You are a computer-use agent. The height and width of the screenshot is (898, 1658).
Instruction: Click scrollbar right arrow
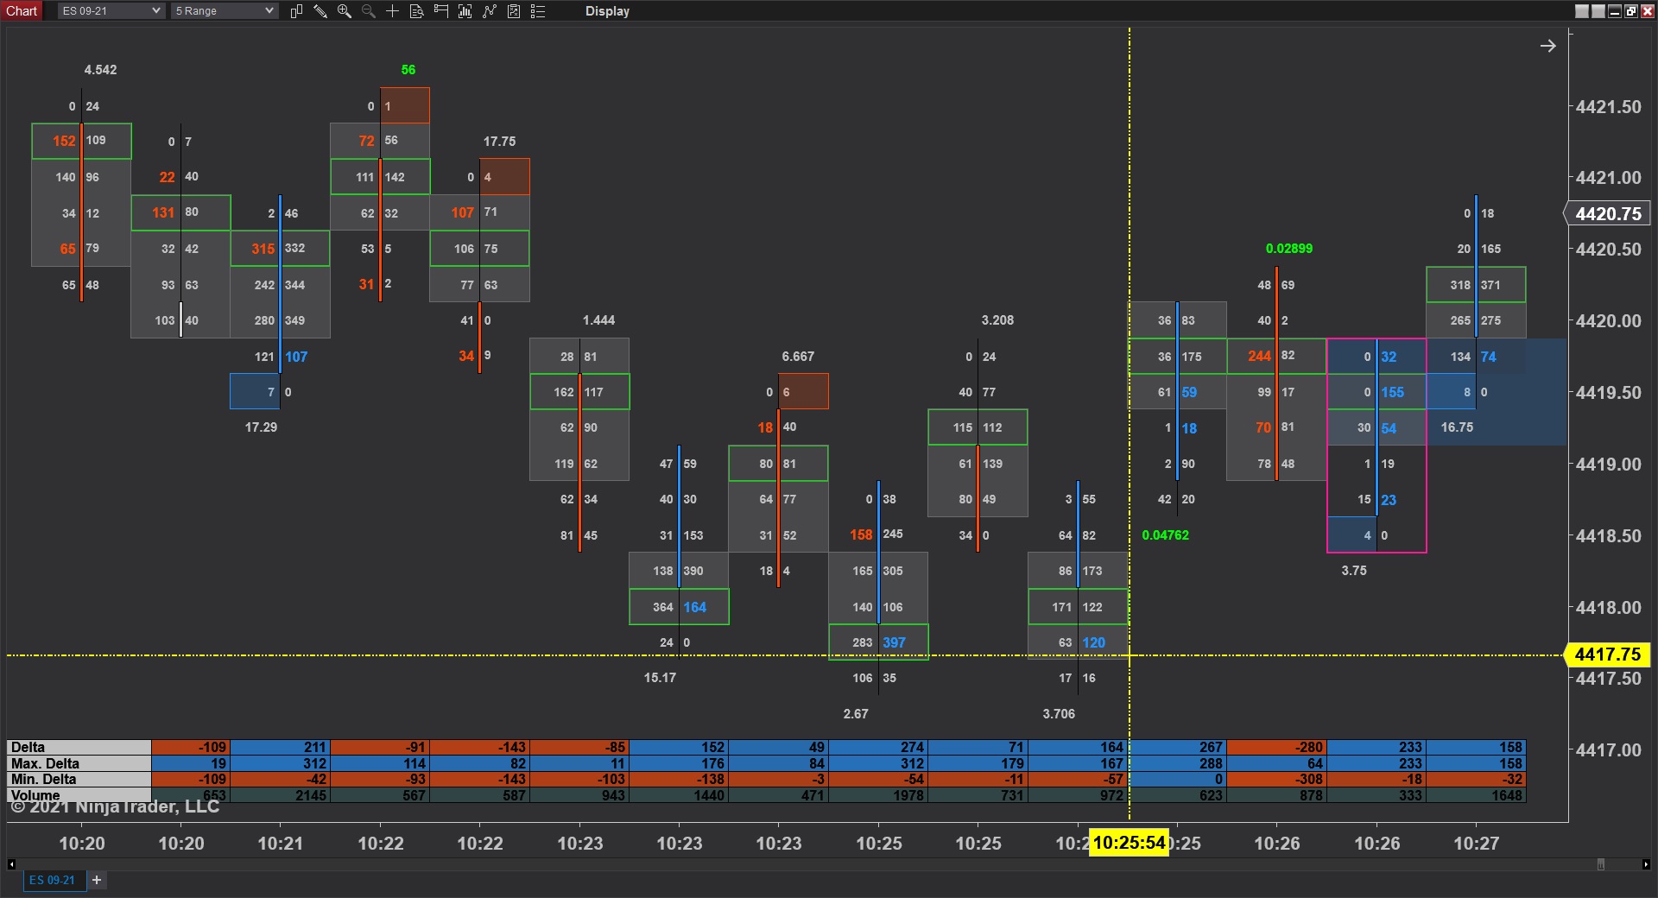[x=1646, y=864]
